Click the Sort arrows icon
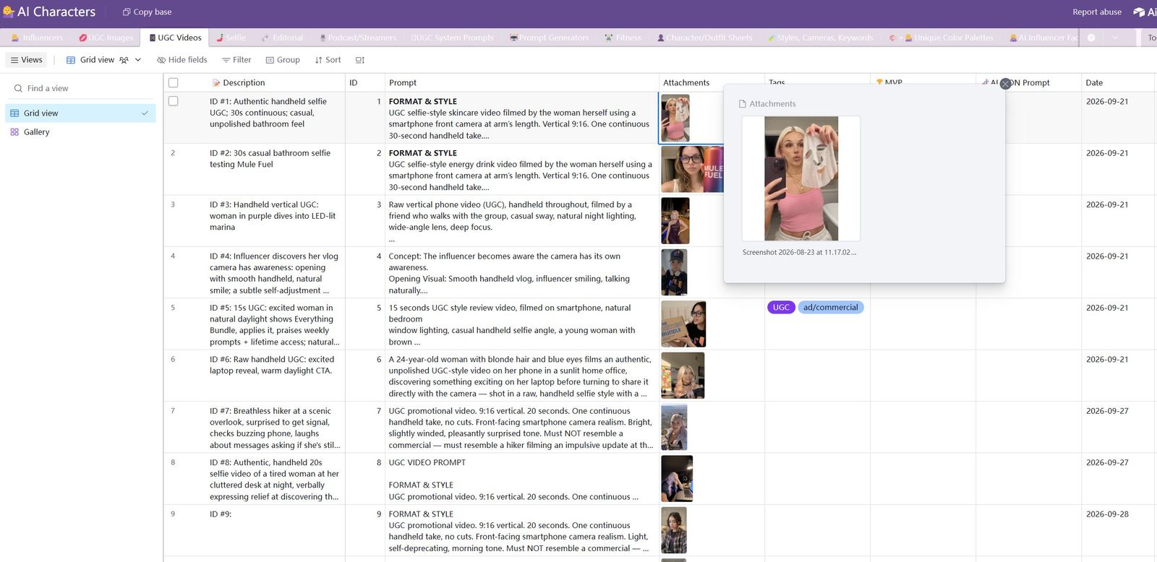Viewport: 1157px width, 562px height. [318, 60]
